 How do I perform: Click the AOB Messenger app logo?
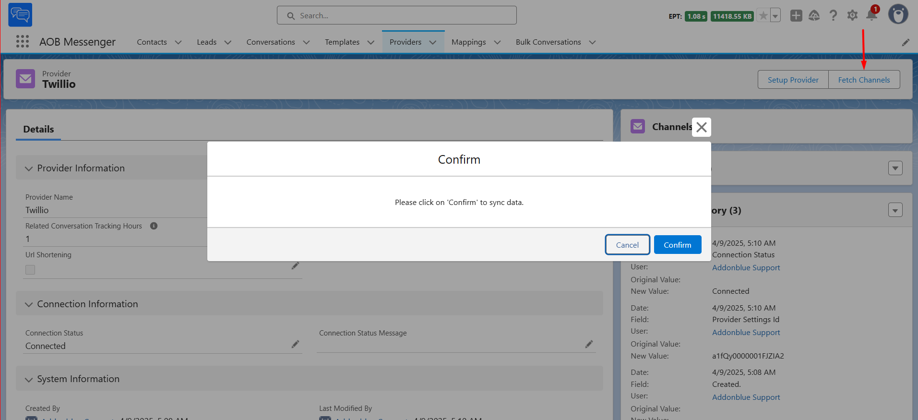tap(20, 15)
